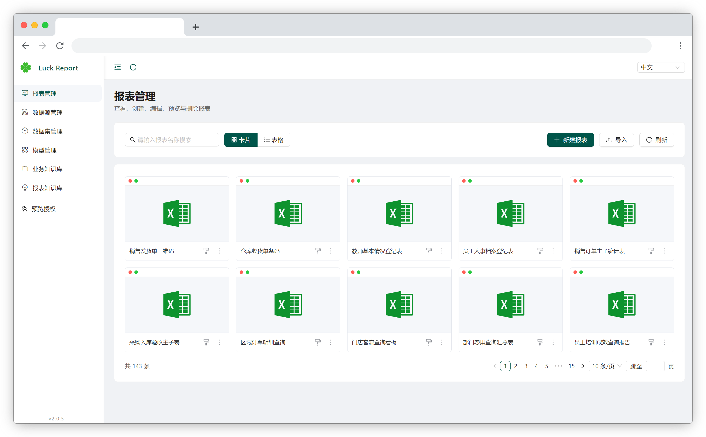Viewport: 706px width, 437px height.
Task: Click paint roller icon on 区域订单明细查询
Action: 318,342
